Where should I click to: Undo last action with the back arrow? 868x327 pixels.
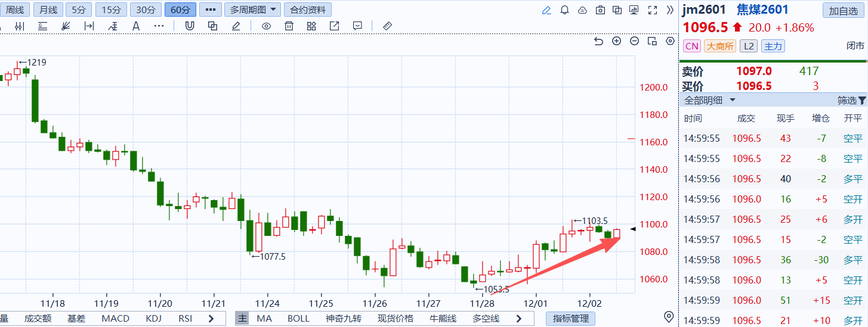[x=599, y=41]
